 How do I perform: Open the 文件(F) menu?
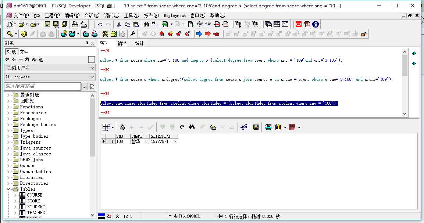point(21,15)
